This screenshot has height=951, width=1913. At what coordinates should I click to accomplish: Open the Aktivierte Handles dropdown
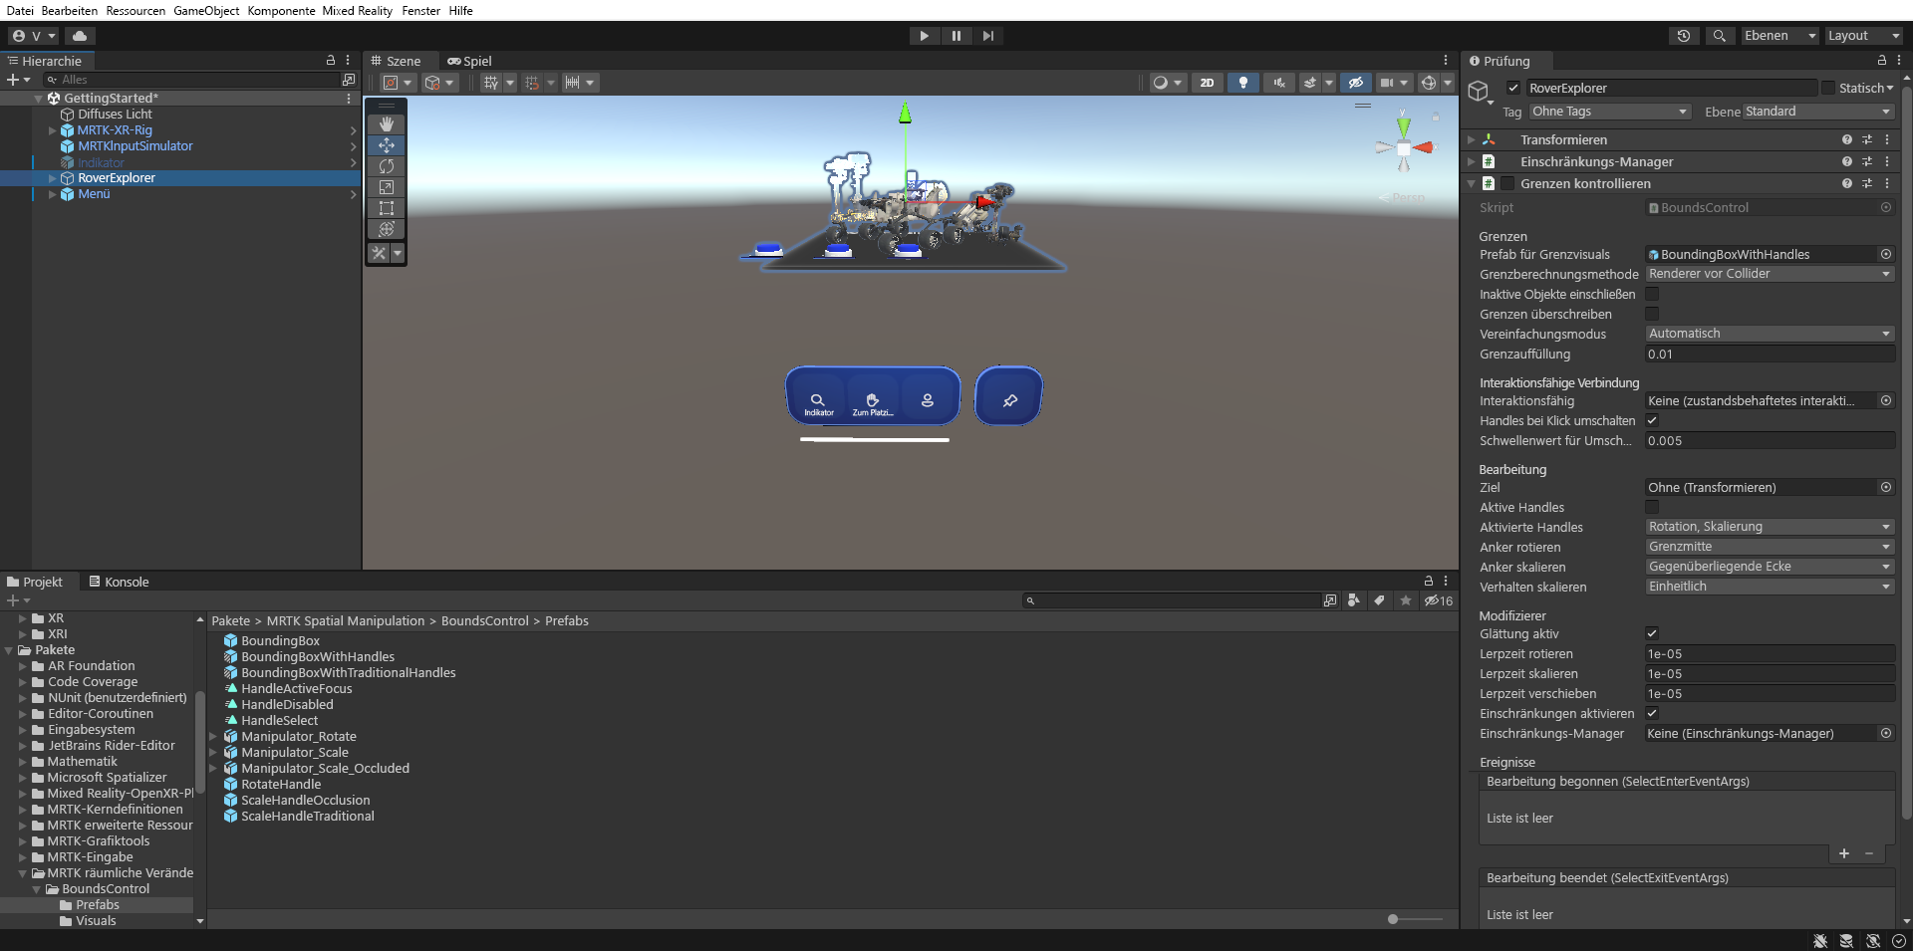(x=1770, y=526)
